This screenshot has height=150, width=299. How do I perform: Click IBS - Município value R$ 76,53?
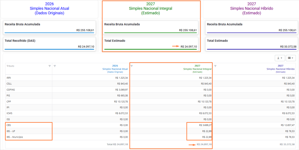[290, 137]
